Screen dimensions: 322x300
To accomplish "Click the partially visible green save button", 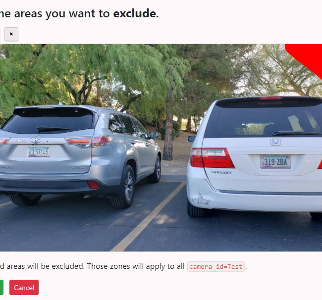I will click(1, 288).
